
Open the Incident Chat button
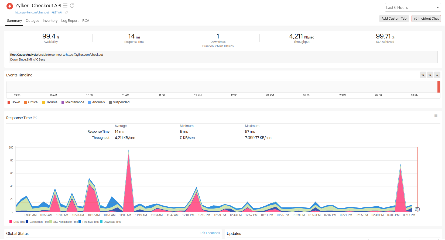pos(426,19)
